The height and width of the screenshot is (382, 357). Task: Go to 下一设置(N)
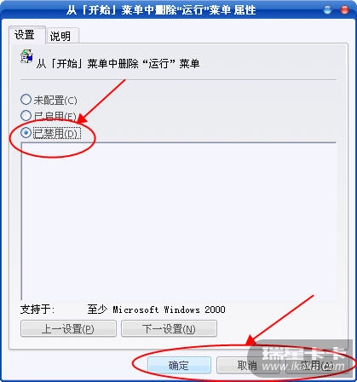click(x=169, y=328)
